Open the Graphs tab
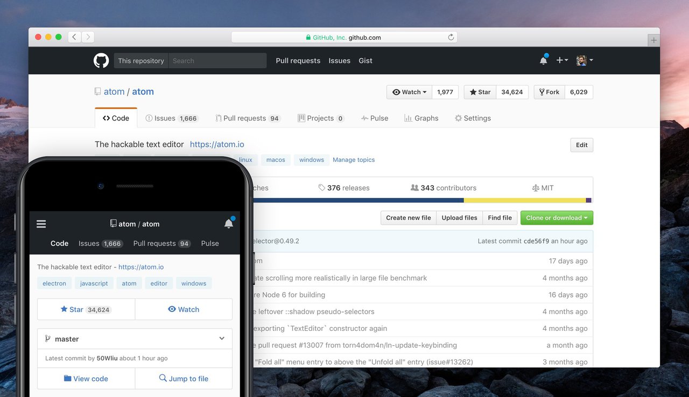The image size is (689, 397). click(x=421, y=118)
